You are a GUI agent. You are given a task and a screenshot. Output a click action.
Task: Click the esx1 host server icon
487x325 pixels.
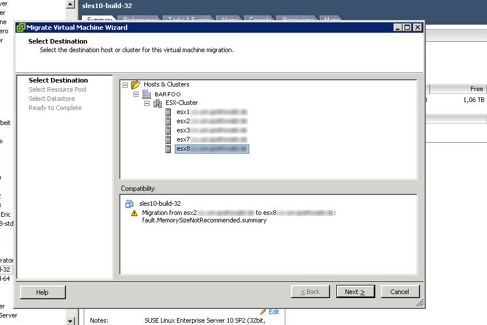point(168,112)
